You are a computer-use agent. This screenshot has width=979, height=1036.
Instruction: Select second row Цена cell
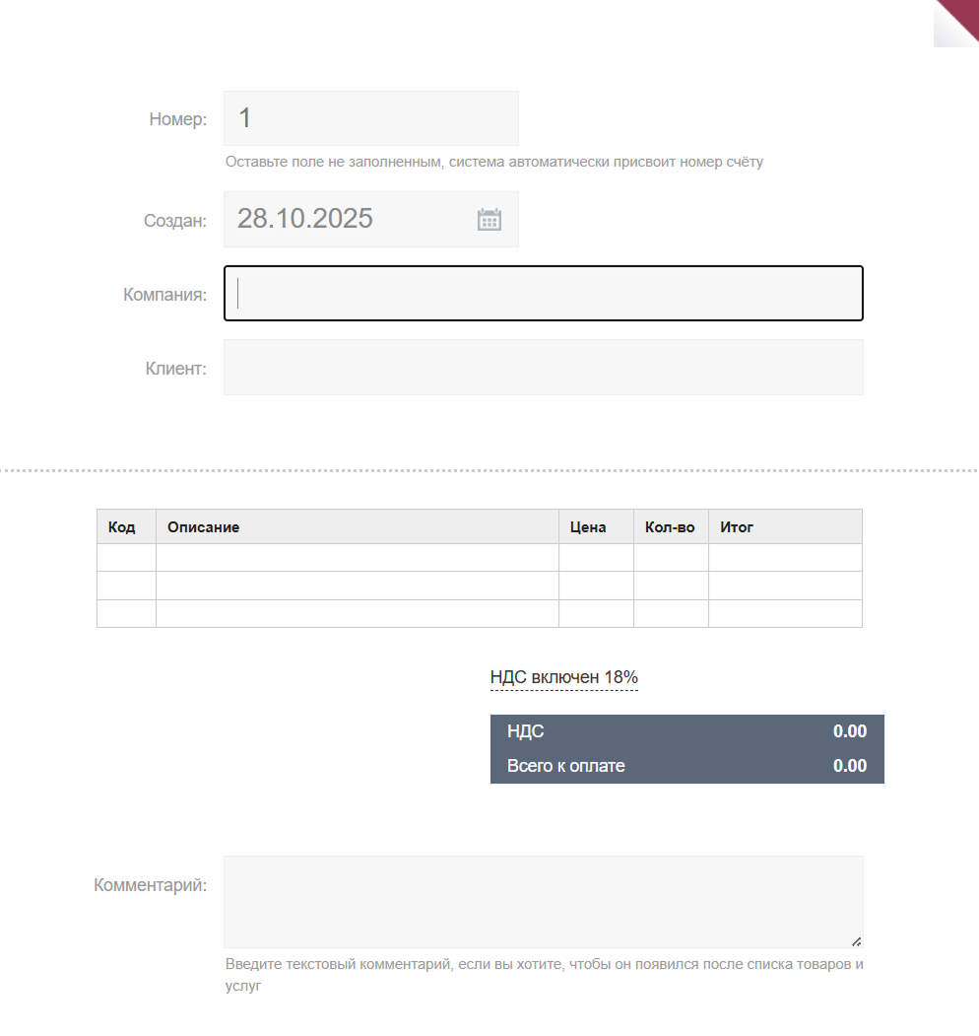click(596, 586)
